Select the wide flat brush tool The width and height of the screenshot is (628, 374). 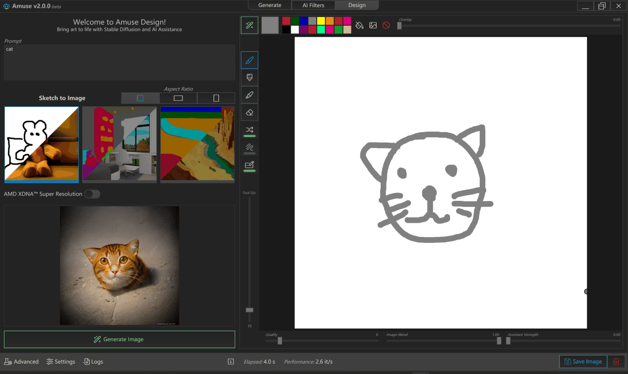tap(249, 78)
